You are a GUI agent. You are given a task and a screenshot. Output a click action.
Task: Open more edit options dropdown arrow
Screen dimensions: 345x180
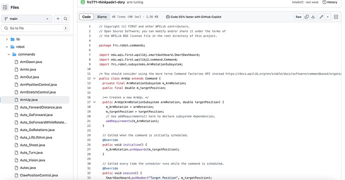pos(328,17)
